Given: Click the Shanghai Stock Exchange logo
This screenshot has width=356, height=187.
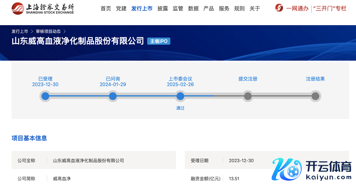Looking at the screenshot, I should [43, 9].
